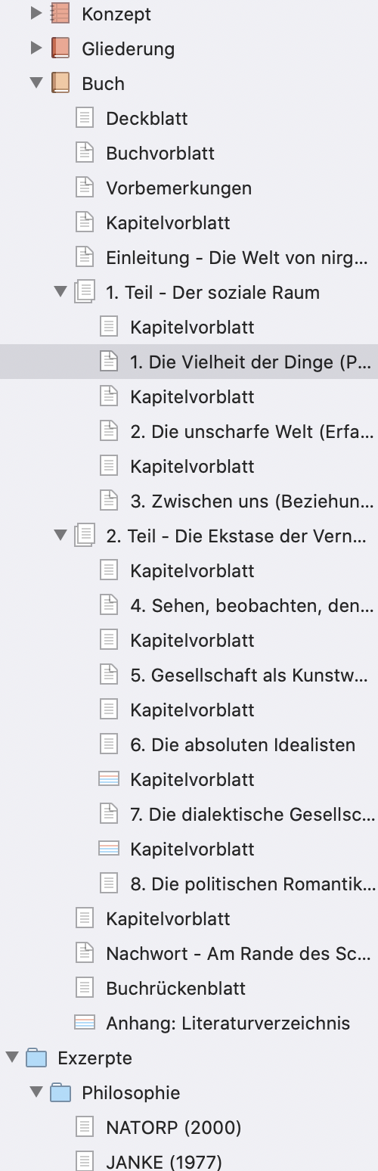Select 3. Zwischen uns chapter

pyautogui.click(x=252, y=501)
